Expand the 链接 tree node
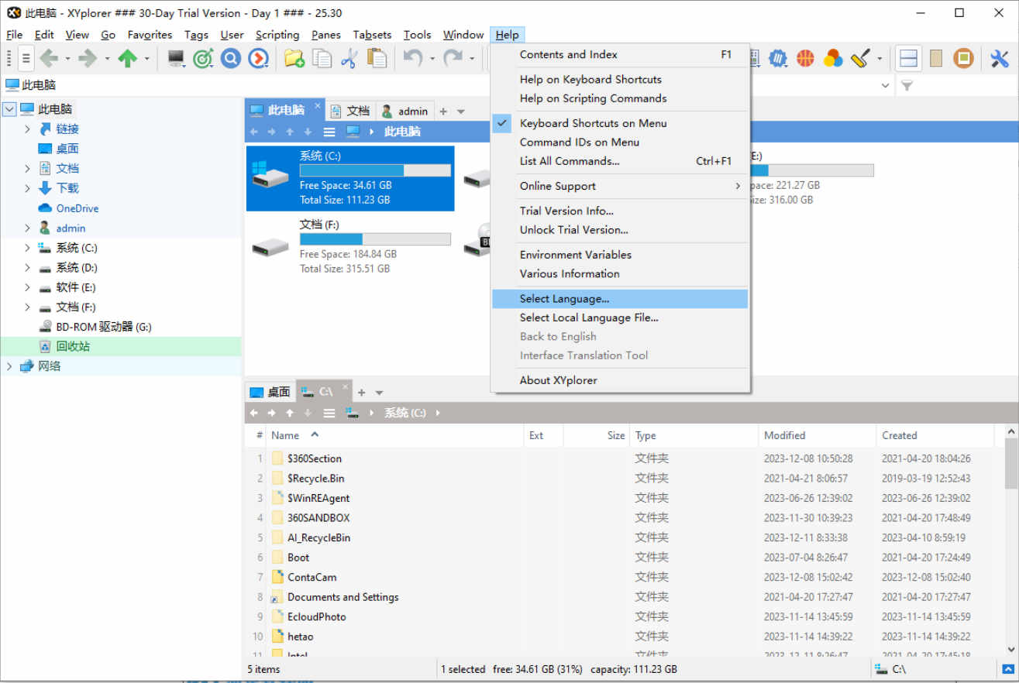The width and height of the screenshot is (1019, 683). 27,129
